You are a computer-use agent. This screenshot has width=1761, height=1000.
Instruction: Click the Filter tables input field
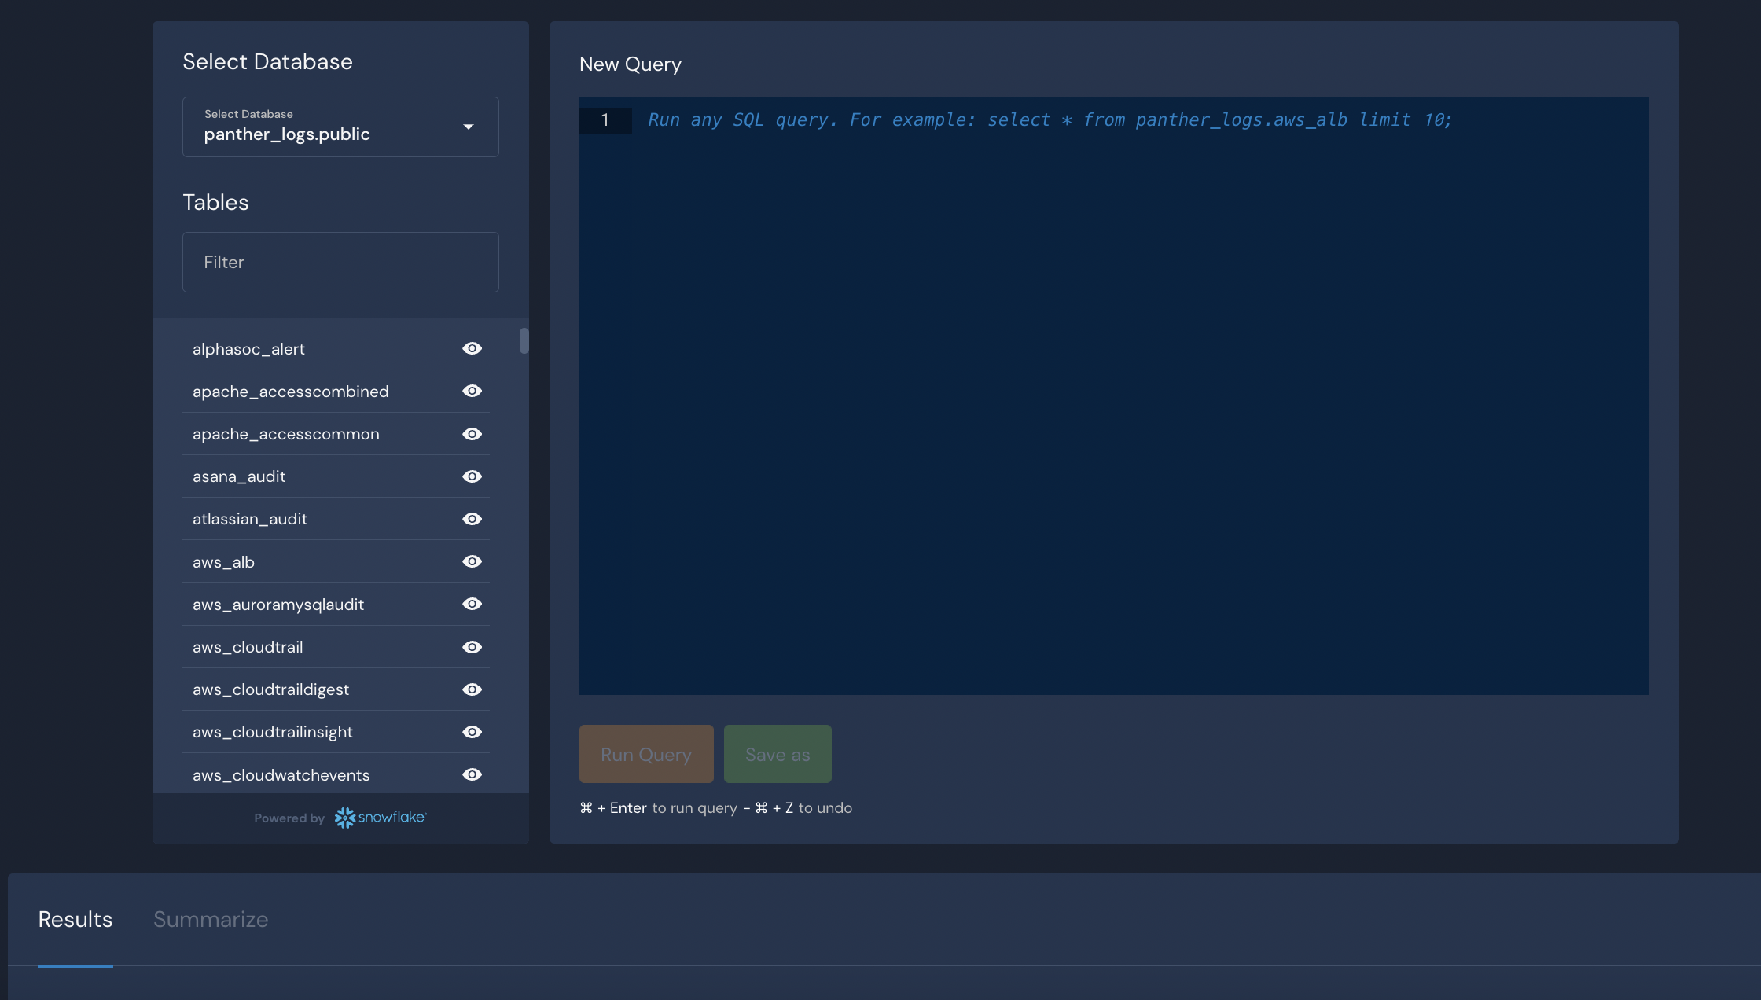340,262
